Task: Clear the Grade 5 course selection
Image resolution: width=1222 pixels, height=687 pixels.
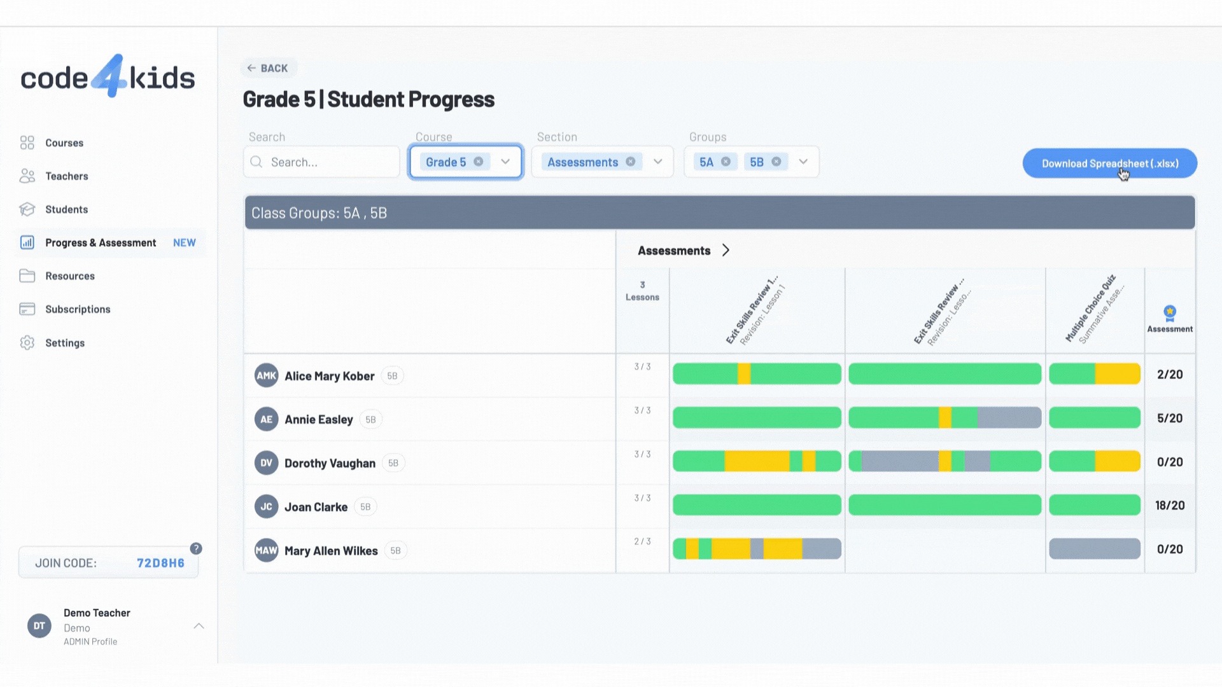Action: 479,162
